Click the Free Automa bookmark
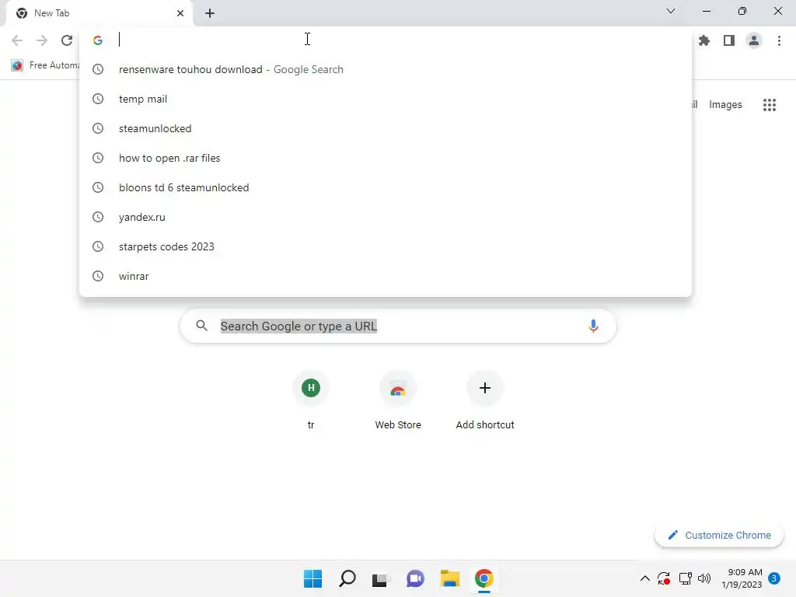 pyautogui.click(x=45, y=65)
